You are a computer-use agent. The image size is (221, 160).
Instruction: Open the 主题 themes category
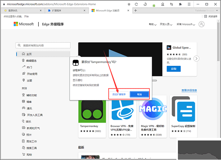click(27, 80)
